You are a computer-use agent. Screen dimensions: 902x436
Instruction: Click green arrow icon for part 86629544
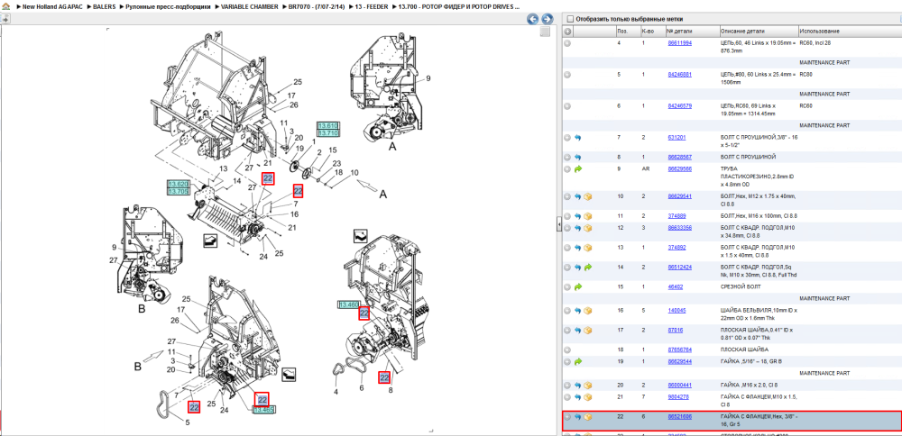coord(577,362)
